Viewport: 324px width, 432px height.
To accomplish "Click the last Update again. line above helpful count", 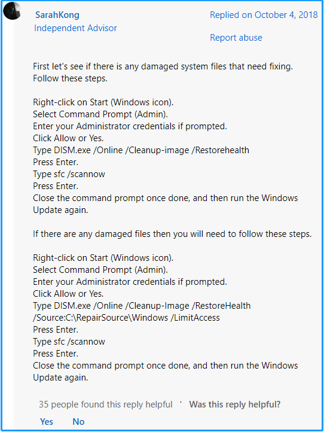I will (60, 378).
